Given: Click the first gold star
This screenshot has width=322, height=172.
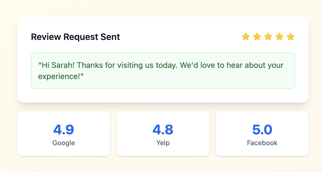Looking at the screenshot, I should point(246,37).
